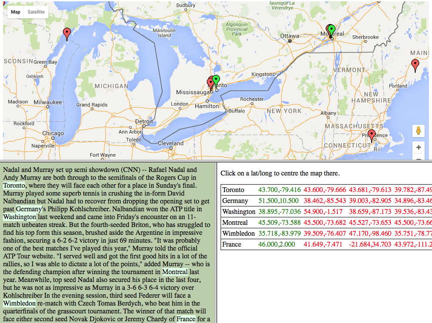Image resolution: width=432 pixels, height=323 pixels.
Task: Click highlighted France in the article
Action: (186, 319)
